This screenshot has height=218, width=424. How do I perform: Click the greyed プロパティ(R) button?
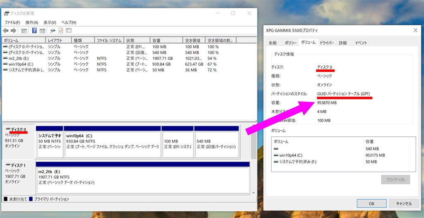[x=395, y=179]
